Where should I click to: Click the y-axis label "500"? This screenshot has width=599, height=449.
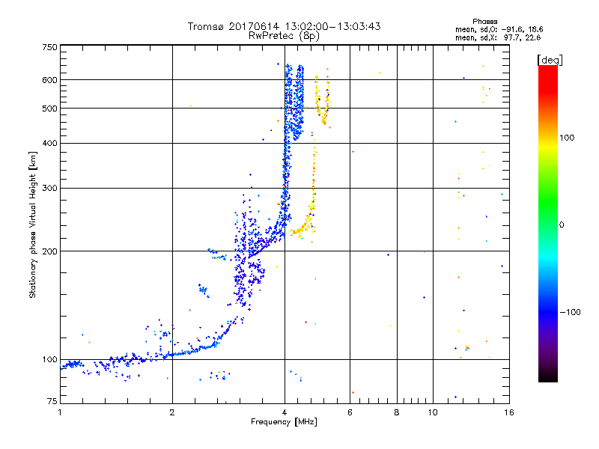point(49,109)
